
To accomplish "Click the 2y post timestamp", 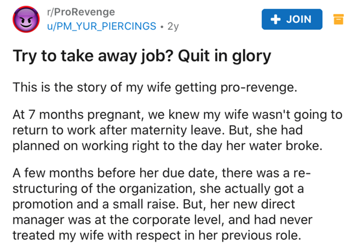I will (173, 26).
